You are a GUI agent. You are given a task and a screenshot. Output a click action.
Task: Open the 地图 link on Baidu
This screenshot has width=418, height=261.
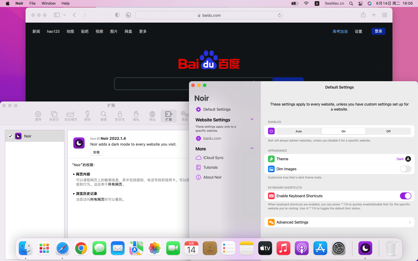(70, 31)
